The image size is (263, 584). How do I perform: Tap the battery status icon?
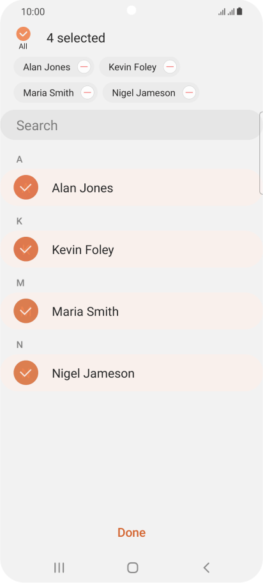coord(239,11)
